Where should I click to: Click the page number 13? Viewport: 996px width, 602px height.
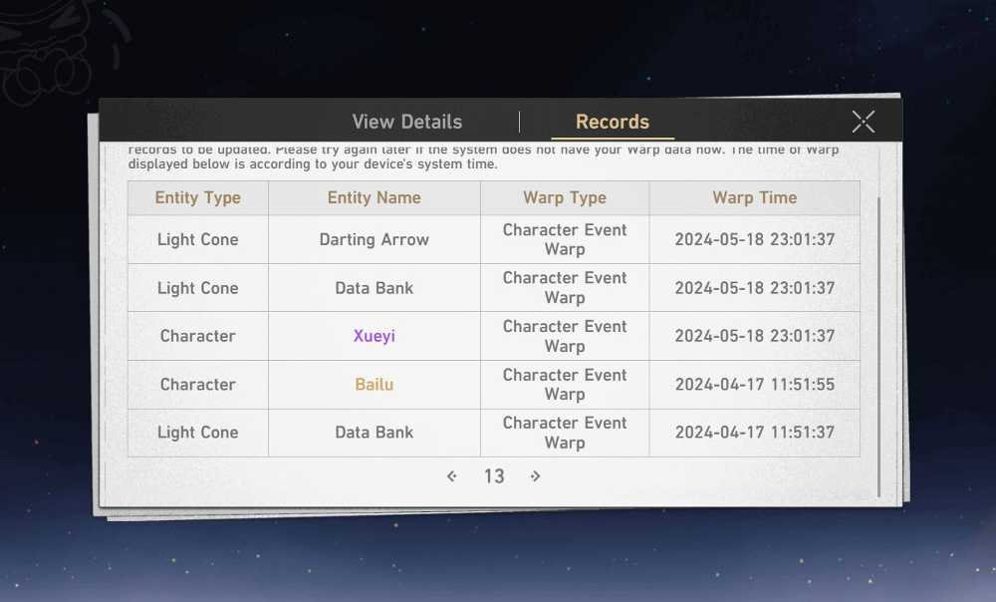494,476
